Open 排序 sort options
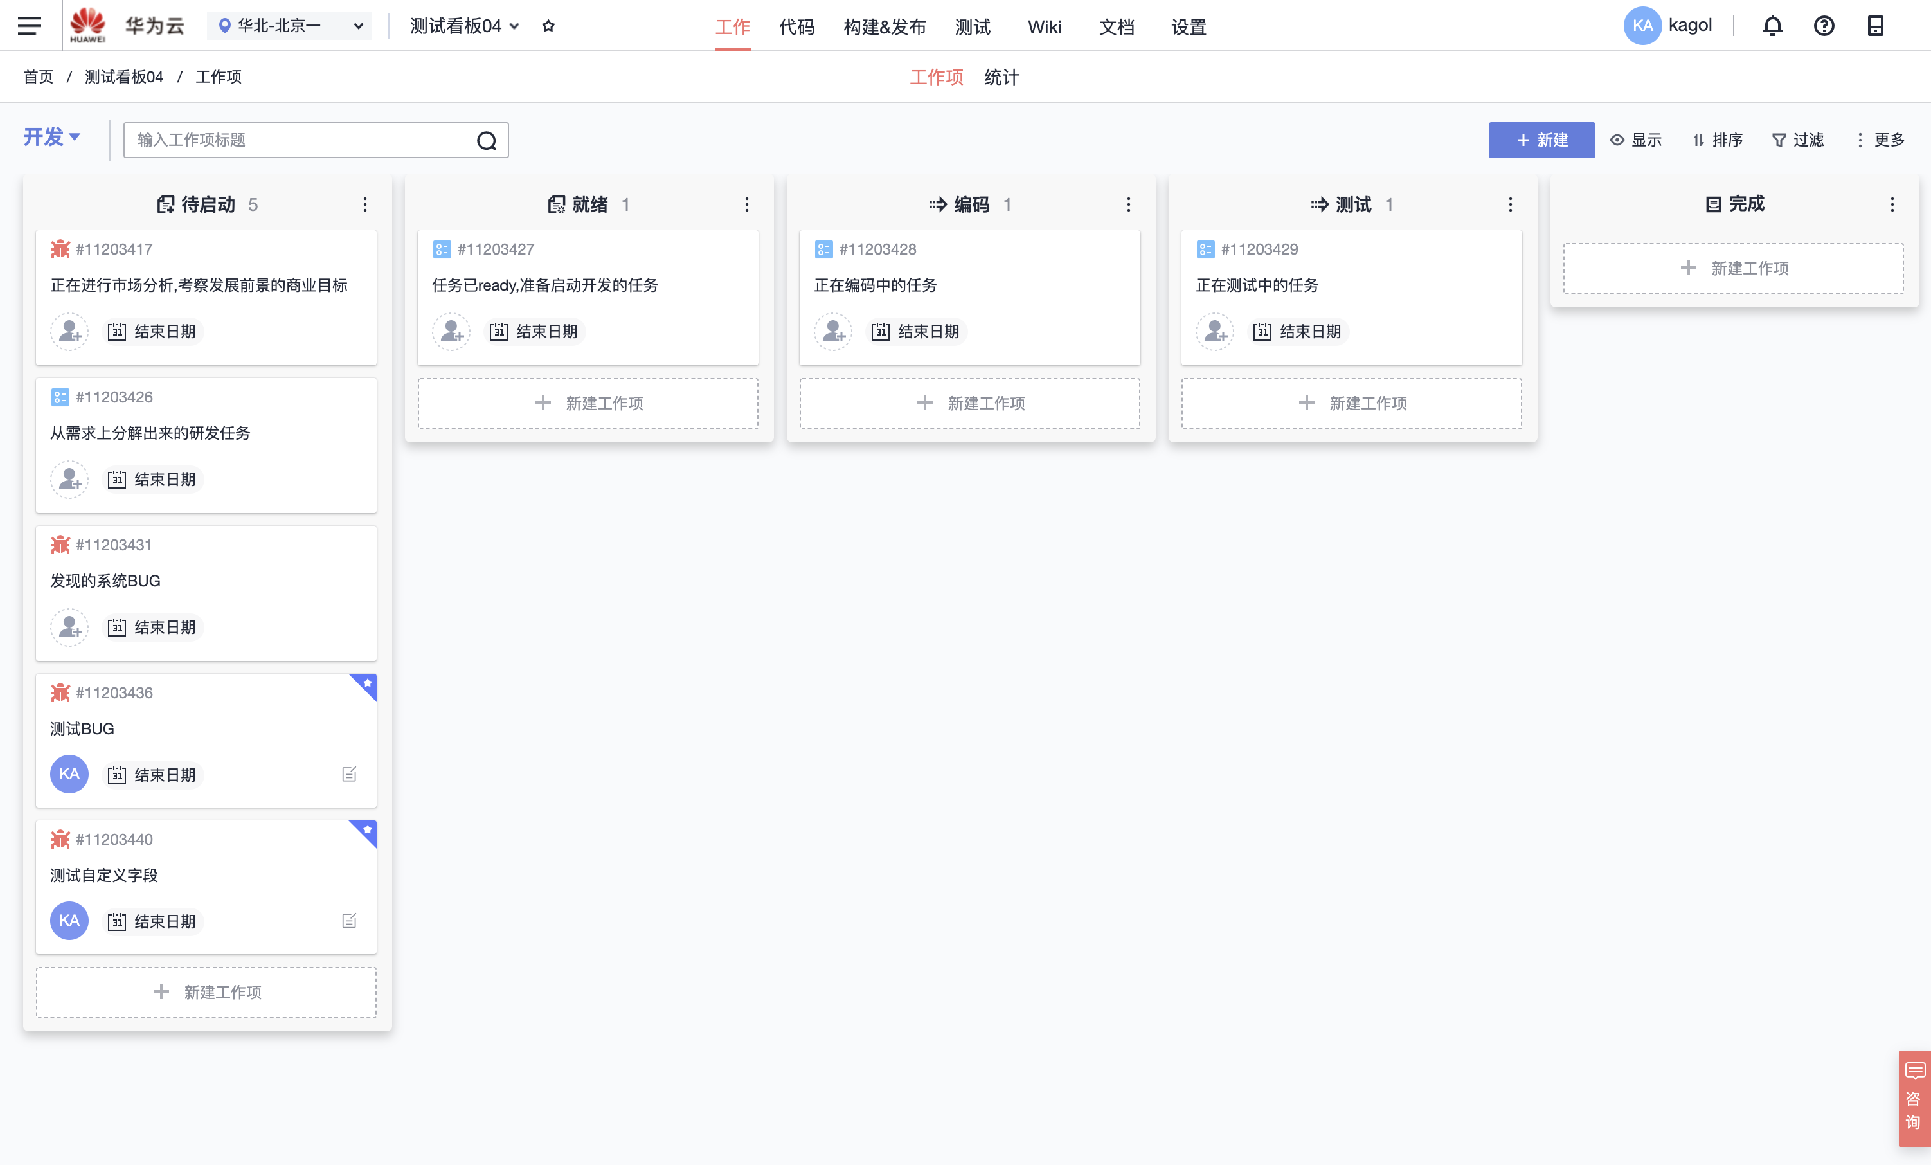 [1717, 140]
